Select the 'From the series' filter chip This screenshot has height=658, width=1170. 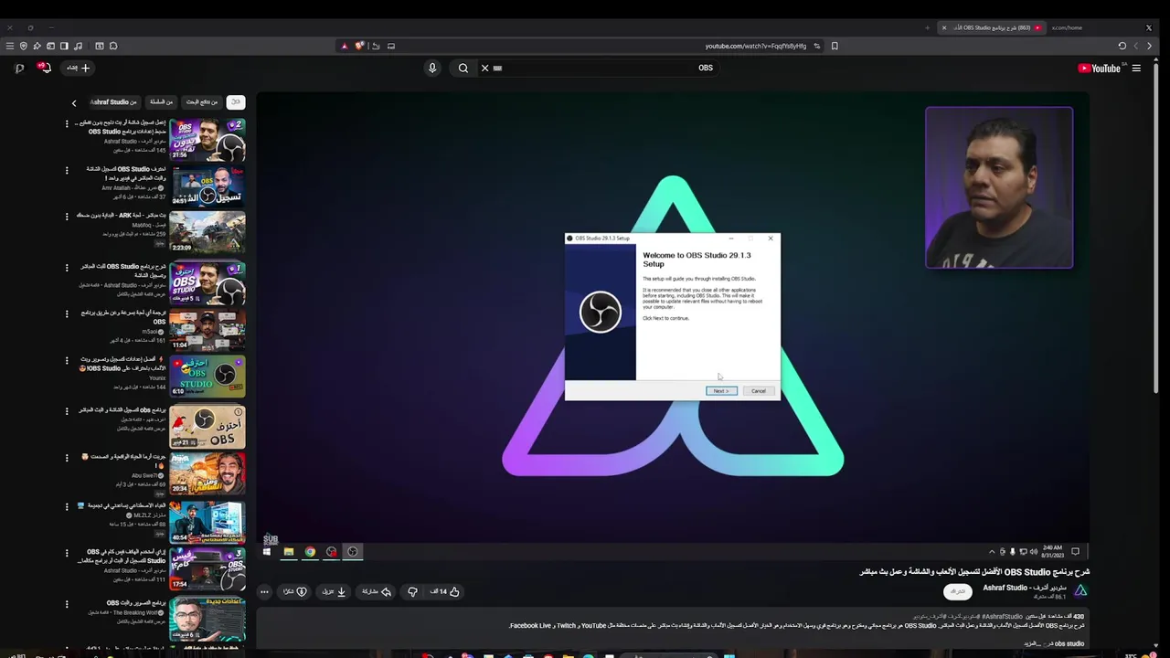[x=161, y=101]
